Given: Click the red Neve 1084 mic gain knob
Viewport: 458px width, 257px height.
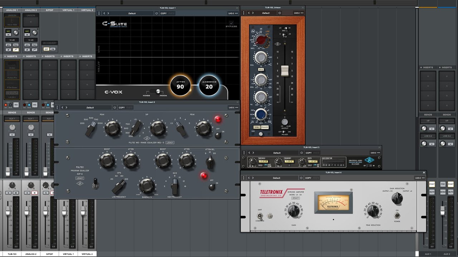Looking at the screenshot, I should (262, 40).
